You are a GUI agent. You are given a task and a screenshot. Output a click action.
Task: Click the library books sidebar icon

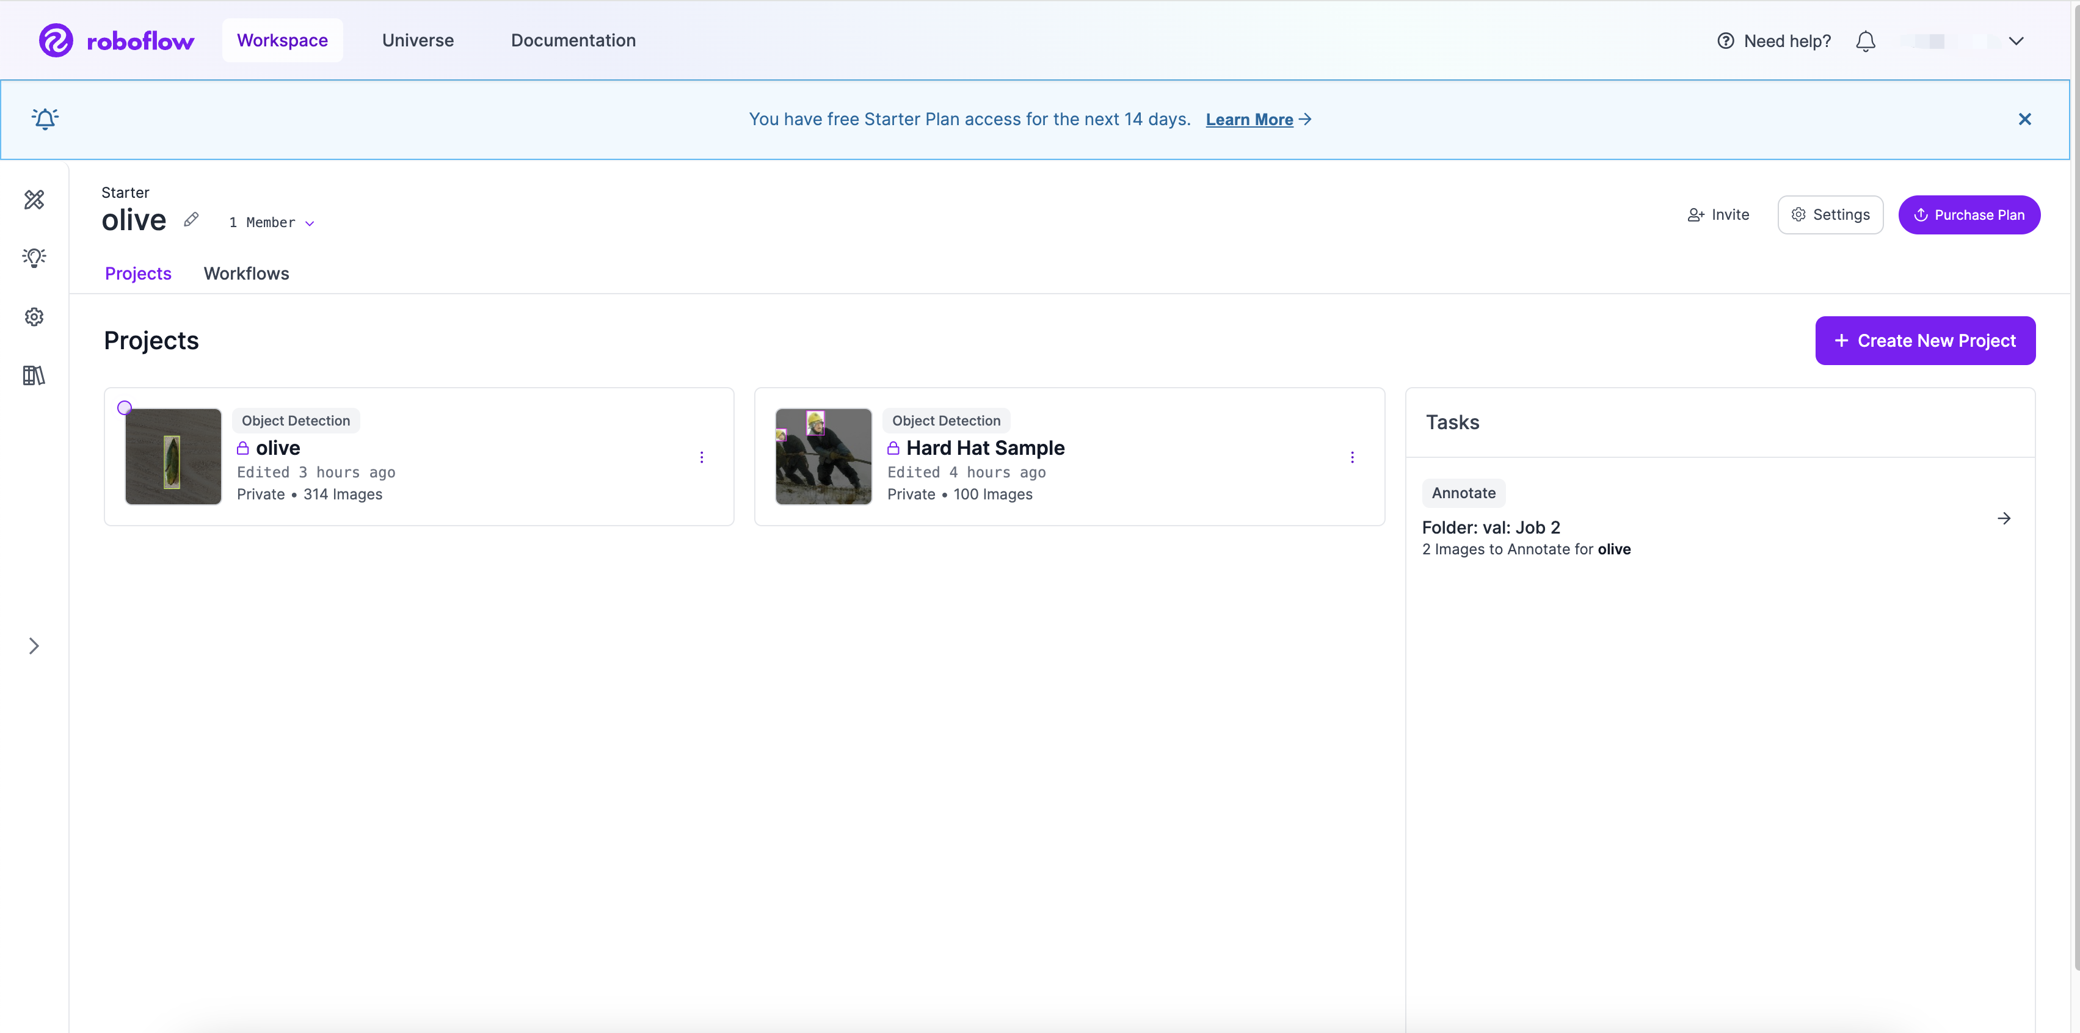34,375
